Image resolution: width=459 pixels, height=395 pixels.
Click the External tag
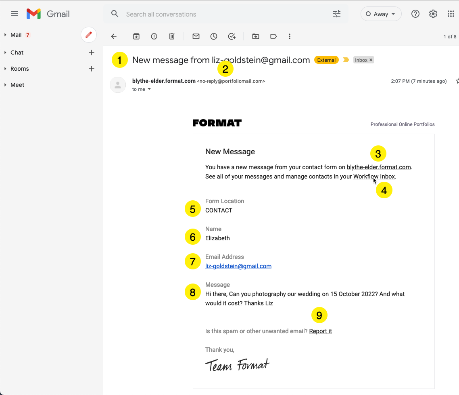(326, 60)
